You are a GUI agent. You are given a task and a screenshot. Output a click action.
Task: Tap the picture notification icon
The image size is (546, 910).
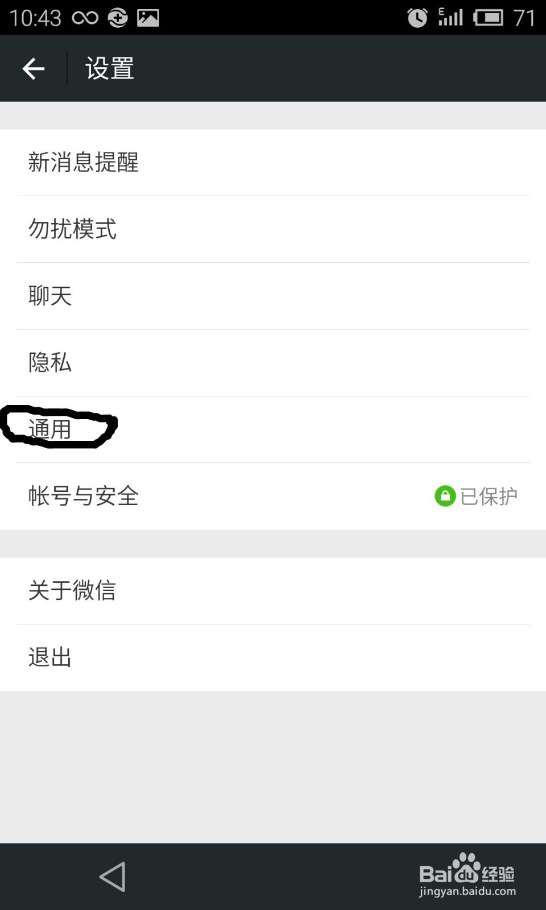(x=148, y=18)
